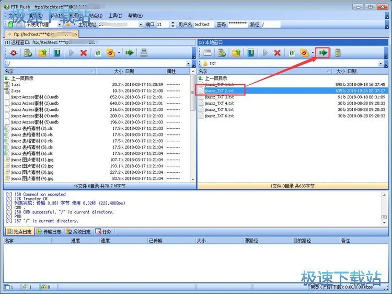This screenshot has width=392, height=294.
Task: Click the refresh icon in local window toolbar
Action: pyautogui.click(x=292, y=53)
